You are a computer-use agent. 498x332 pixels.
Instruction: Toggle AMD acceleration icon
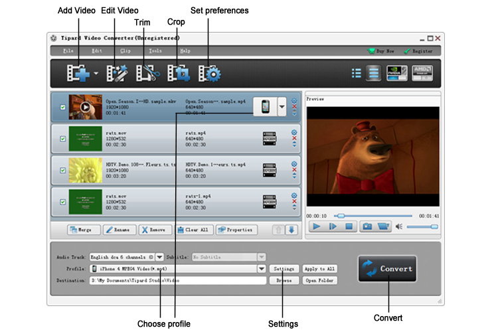pos(422,73)
